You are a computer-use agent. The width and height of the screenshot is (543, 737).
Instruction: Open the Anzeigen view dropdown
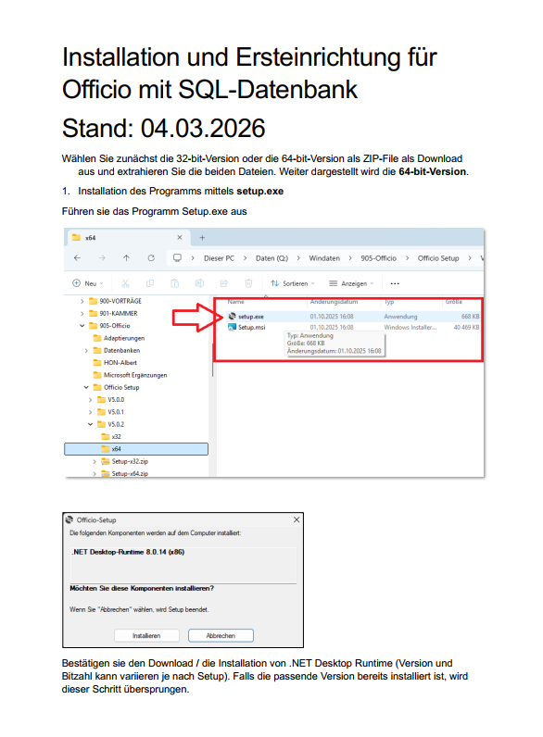(351, 283)
